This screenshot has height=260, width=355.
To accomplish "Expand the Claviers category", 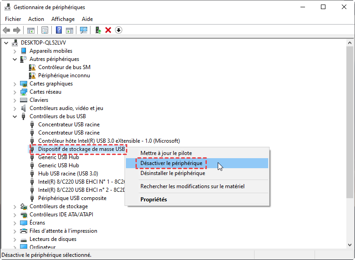I will point(15,100).
